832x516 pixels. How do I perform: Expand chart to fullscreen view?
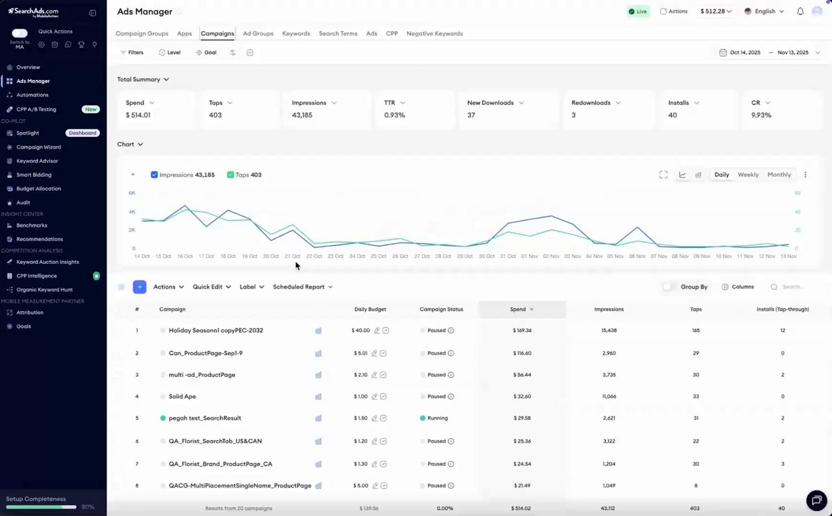[663, 175]
